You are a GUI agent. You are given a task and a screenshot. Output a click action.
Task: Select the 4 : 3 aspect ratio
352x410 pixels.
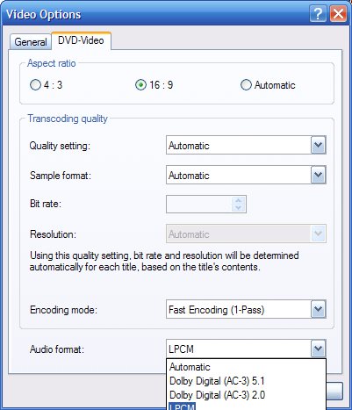point(35,85)
